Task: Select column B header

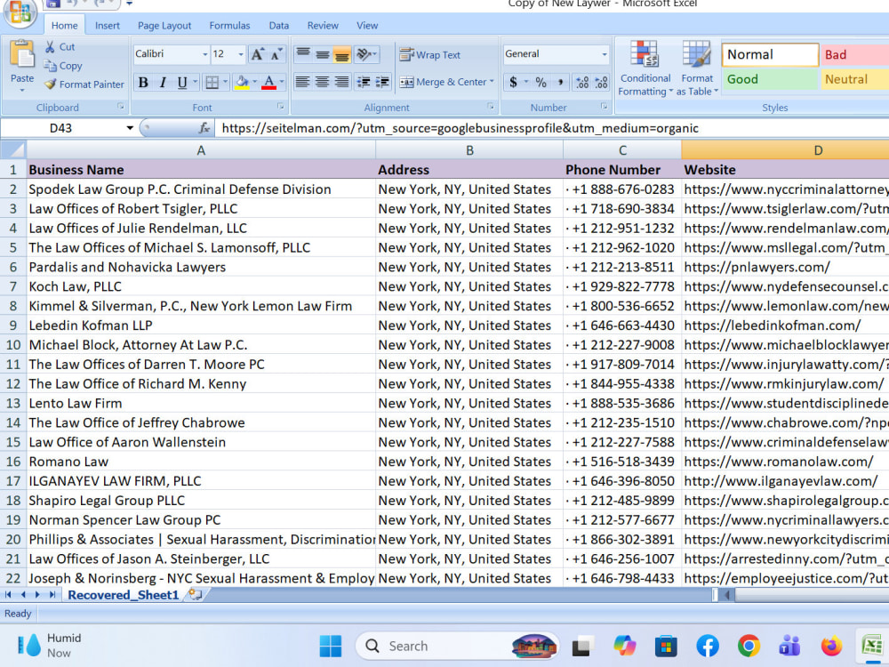Action: pyautogui.click(x=469, y=150)
